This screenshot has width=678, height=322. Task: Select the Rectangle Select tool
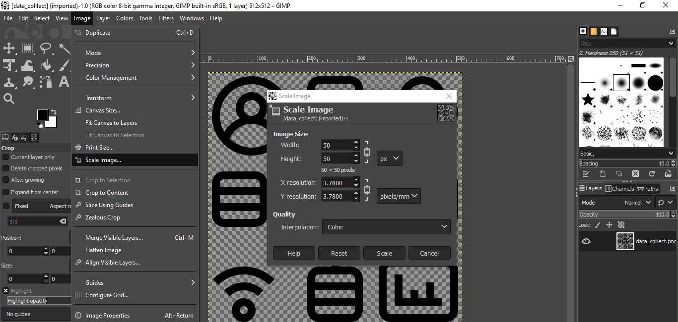(x=27, y=48)
